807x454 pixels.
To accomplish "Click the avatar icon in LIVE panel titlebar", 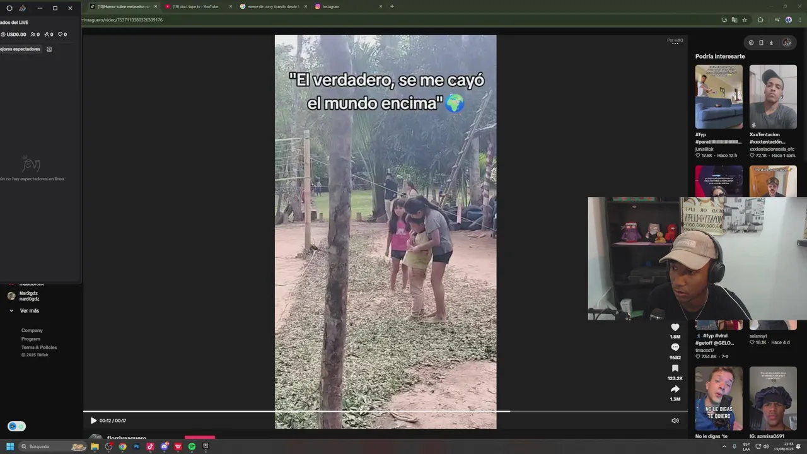I will [x=23, y=8].
